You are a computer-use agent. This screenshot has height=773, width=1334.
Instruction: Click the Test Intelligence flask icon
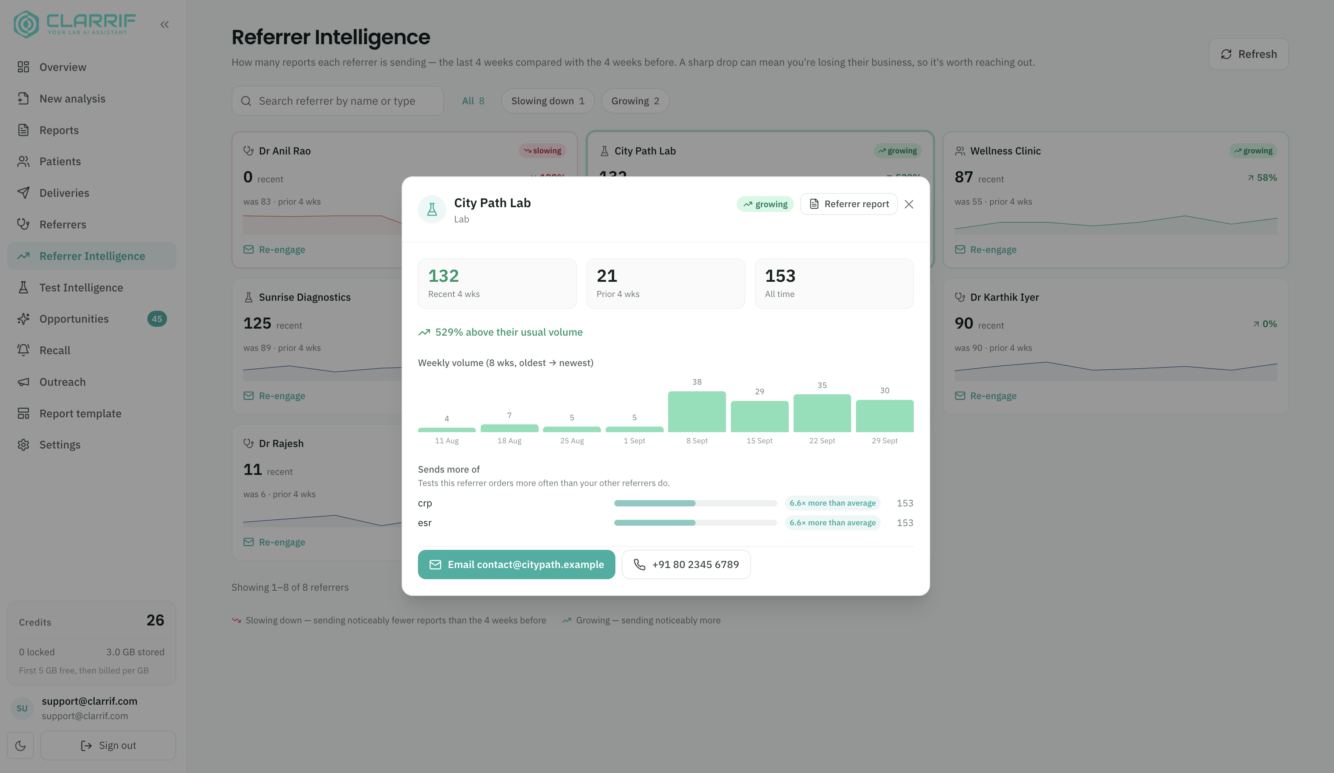click(23, 287)
